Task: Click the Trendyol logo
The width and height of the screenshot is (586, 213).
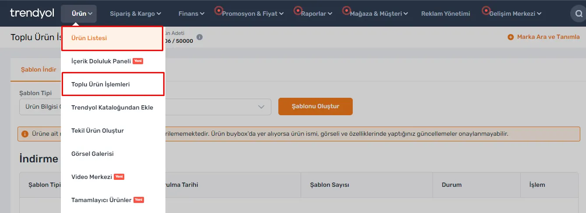Action: [32, 13]
